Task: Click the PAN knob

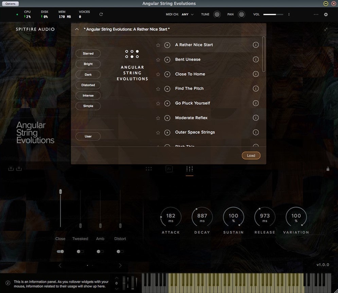Action: pos(242,15)
